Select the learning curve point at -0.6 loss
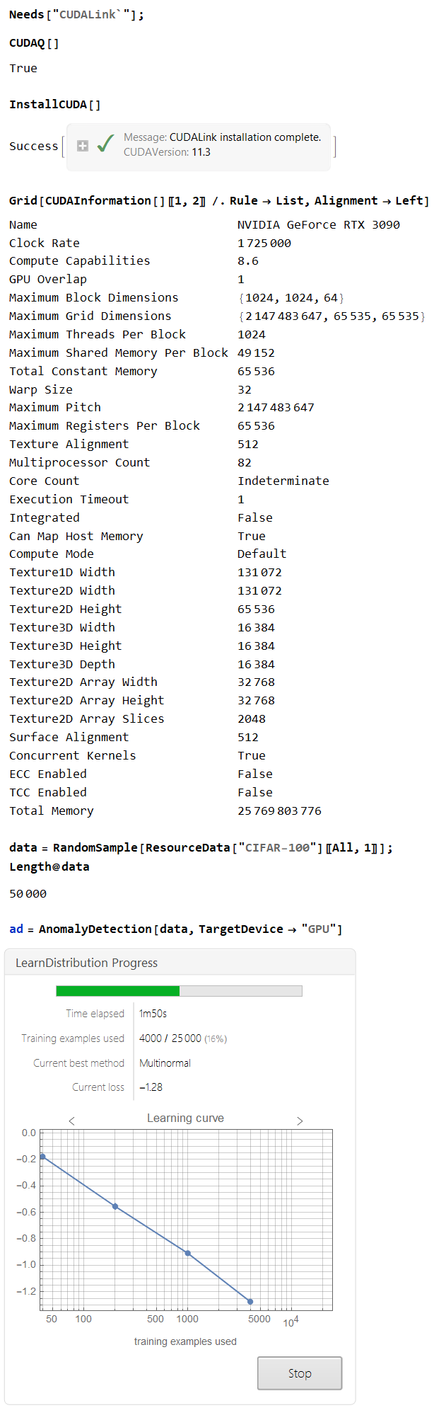This screenshot has width=446, height=1420. click(115, 1206)
